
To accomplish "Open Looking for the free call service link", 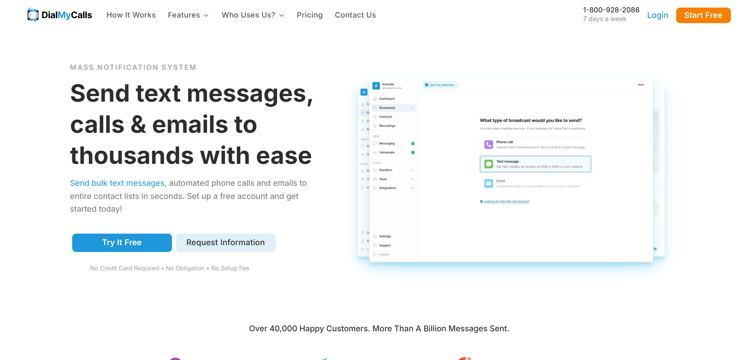I will [x=506, y=201].
